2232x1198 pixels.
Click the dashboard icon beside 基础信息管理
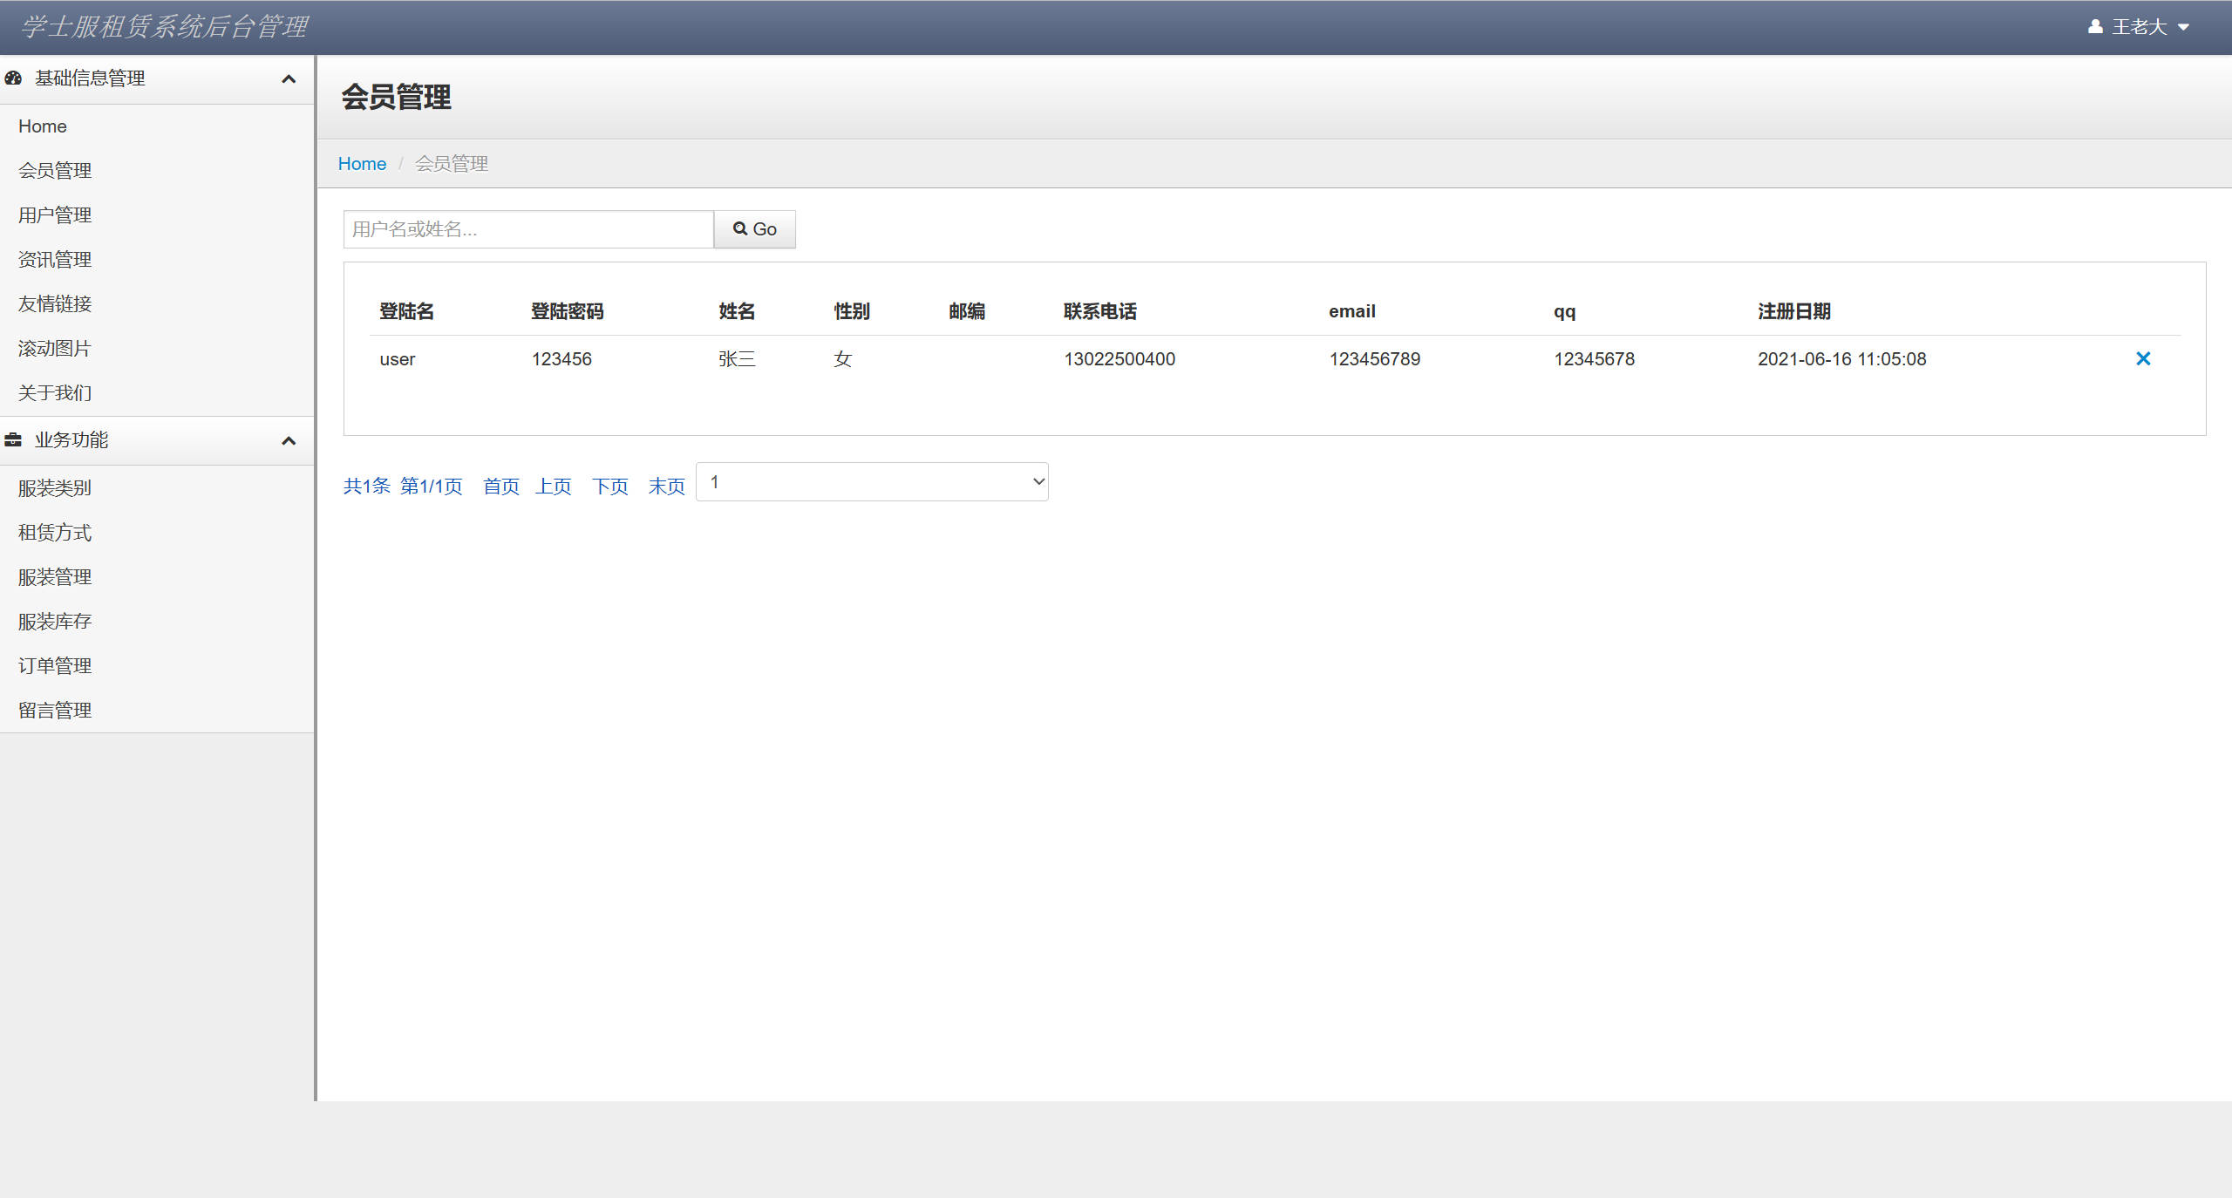[12, 78]
